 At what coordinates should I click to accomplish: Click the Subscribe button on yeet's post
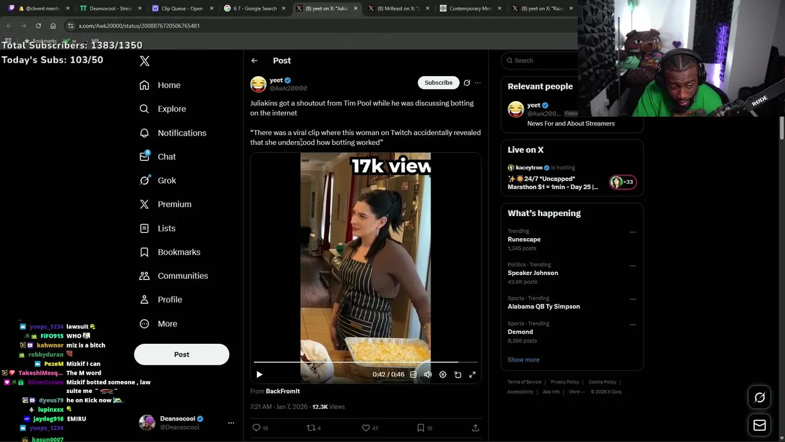click(x=438, y=82)
